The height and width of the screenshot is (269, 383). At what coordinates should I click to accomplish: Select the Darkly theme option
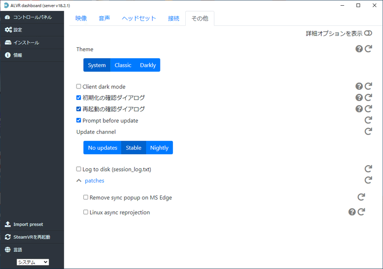(148, 65)
